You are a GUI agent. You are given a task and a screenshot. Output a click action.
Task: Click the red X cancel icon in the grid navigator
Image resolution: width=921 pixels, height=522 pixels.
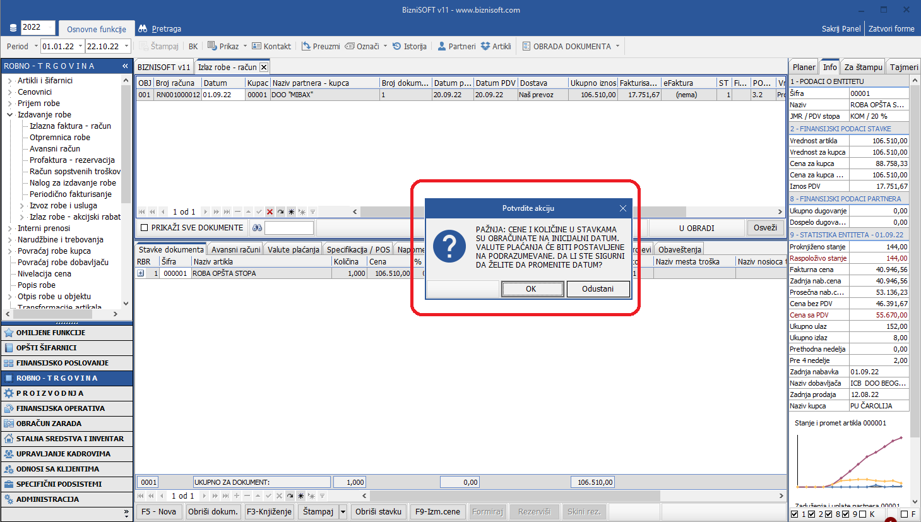(270, 212)
